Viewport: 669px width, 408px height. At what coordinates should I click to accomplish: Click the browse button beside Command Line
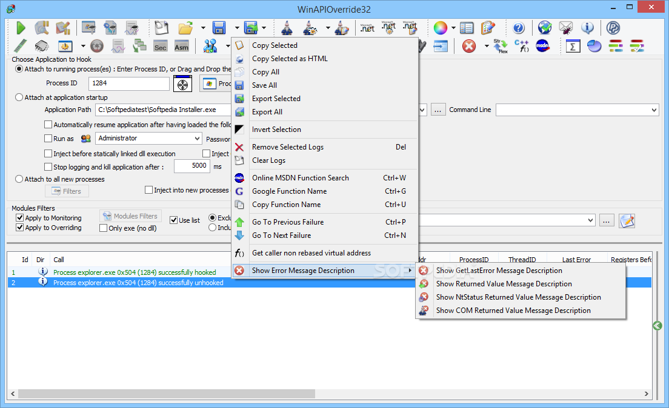click(438, 110)
